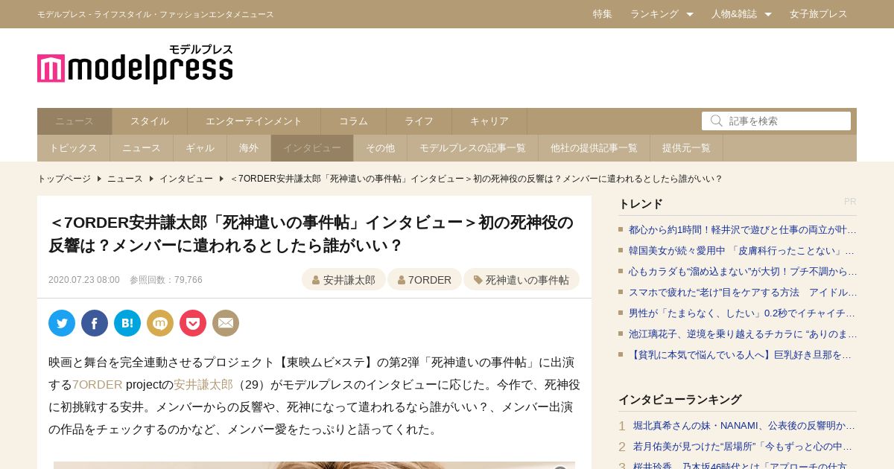Follow the 7ORDER link in article text

point(97,385)
